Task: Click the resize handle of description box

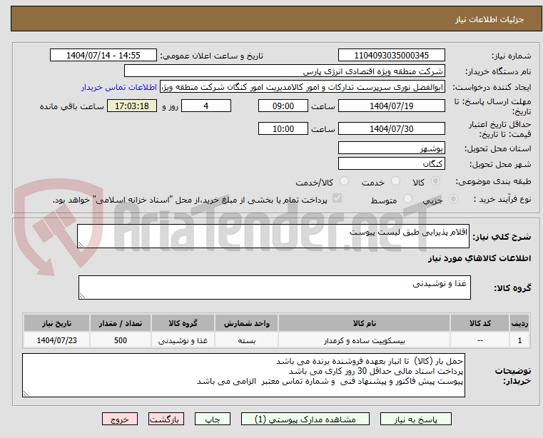Action: (x=81, y=245)
